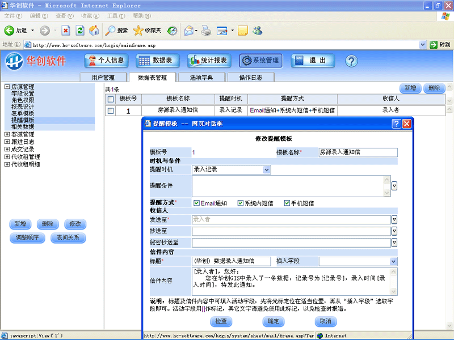Open the 文件 menu
Viewport: 454px width, 340px height.
click(13, 16)
